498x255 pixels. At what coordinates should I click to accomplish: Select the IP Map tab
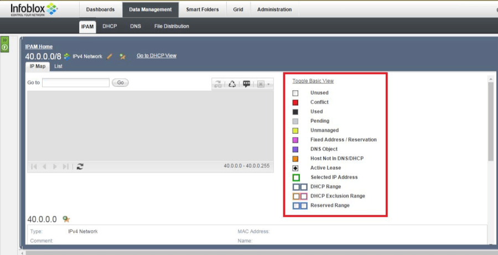(38, 66)
